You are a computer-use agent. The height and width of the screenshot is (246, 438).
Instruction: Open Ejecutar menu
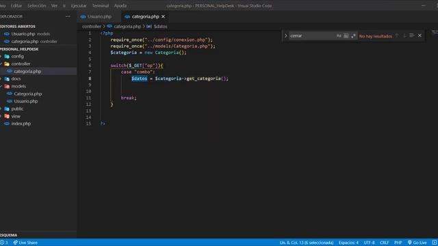(x=79, y=5)
